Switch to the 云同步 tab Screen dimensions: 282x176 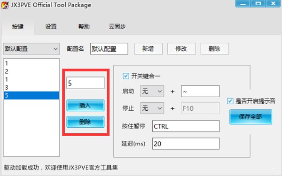tap(117, 27)
